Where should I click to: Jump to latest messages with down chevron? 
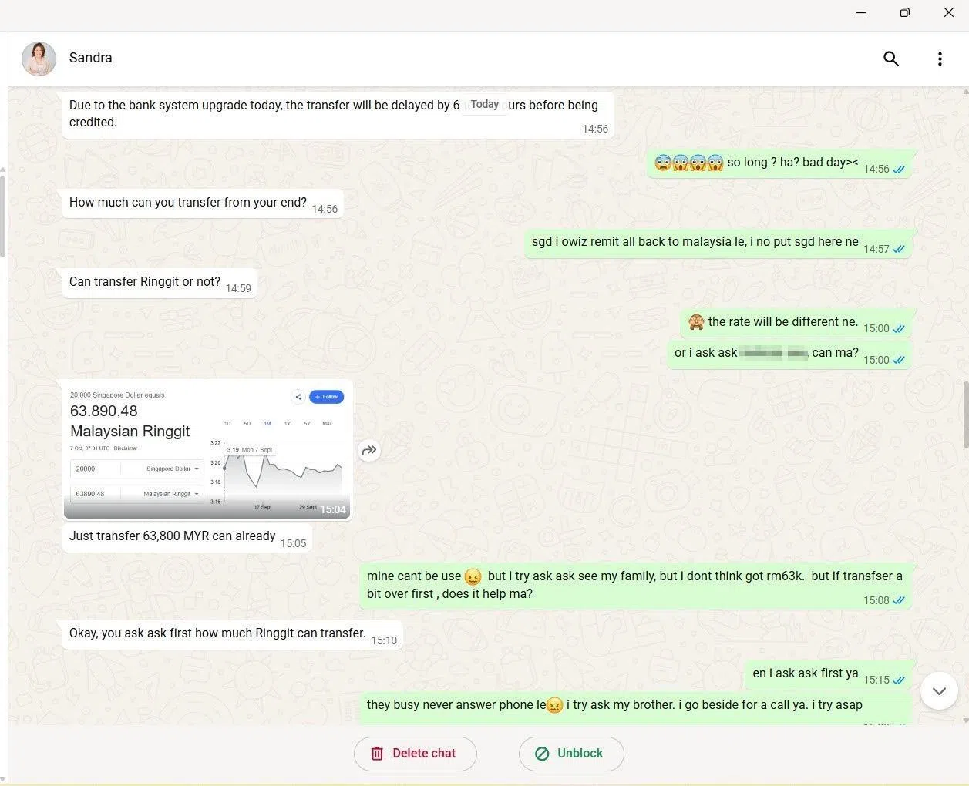click(x=939, y=690)
